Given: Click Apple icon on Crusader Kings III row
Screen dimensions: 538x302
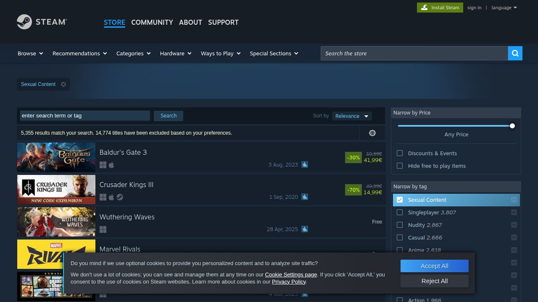Looking at the screenshot, I should (x=111, y=197).
